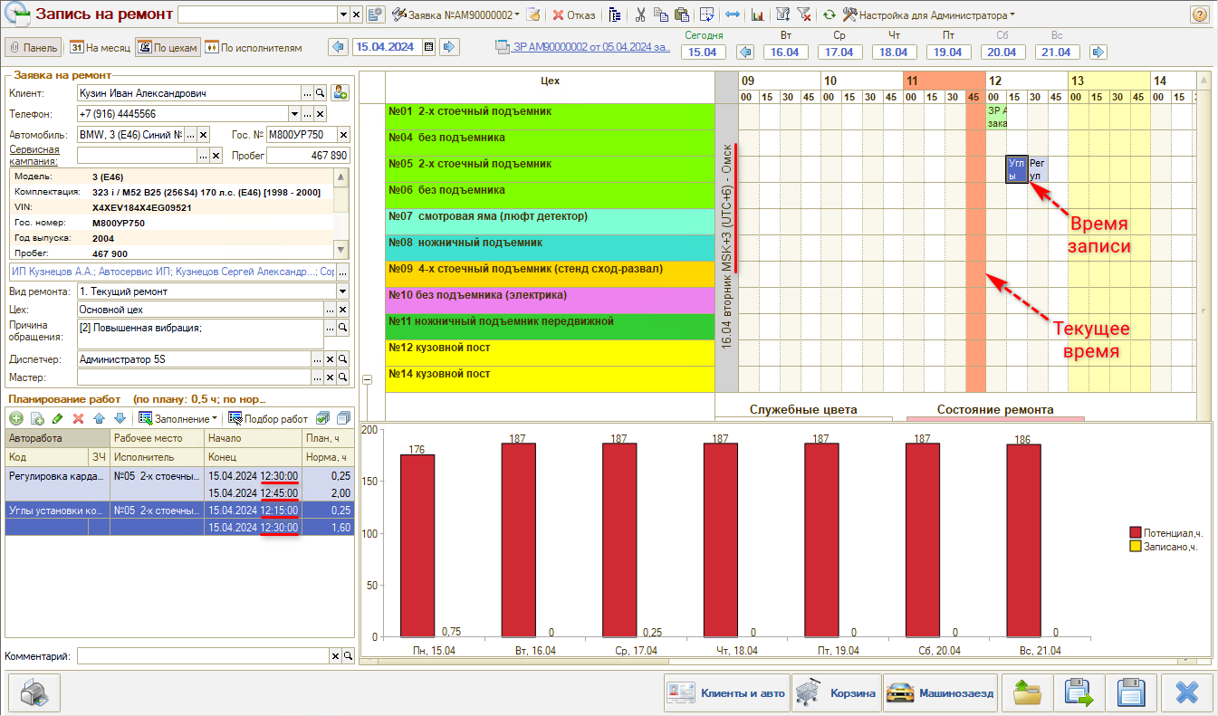
Task: Click into the Пробег field 467 890
Action: tap(308, 156)
